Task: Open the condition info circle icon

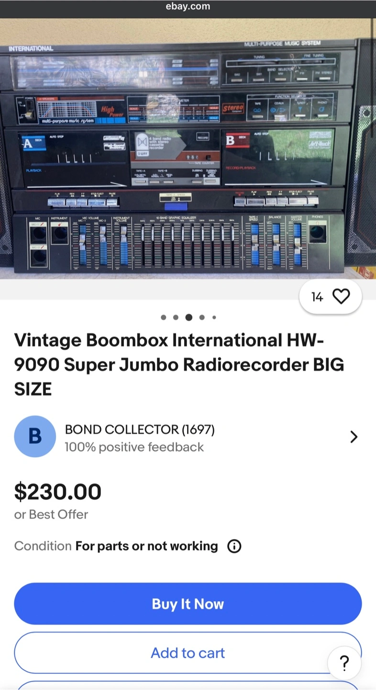Action: [234, 546]
